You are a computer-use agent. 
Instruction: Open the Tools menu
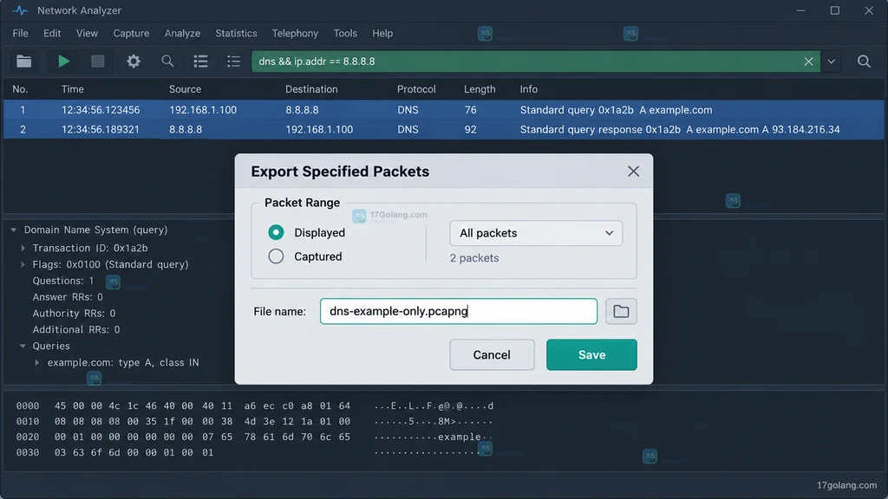tap(345, 34)
